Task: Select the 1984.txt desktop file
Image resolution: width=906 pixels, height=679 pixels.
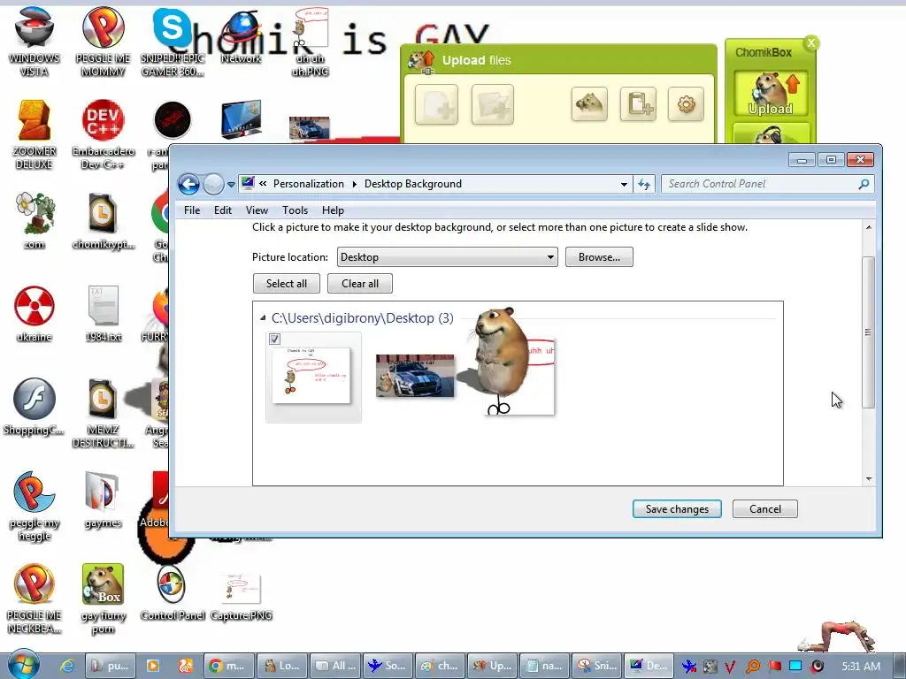Action: pyautogui.click(x=103, y=314)
